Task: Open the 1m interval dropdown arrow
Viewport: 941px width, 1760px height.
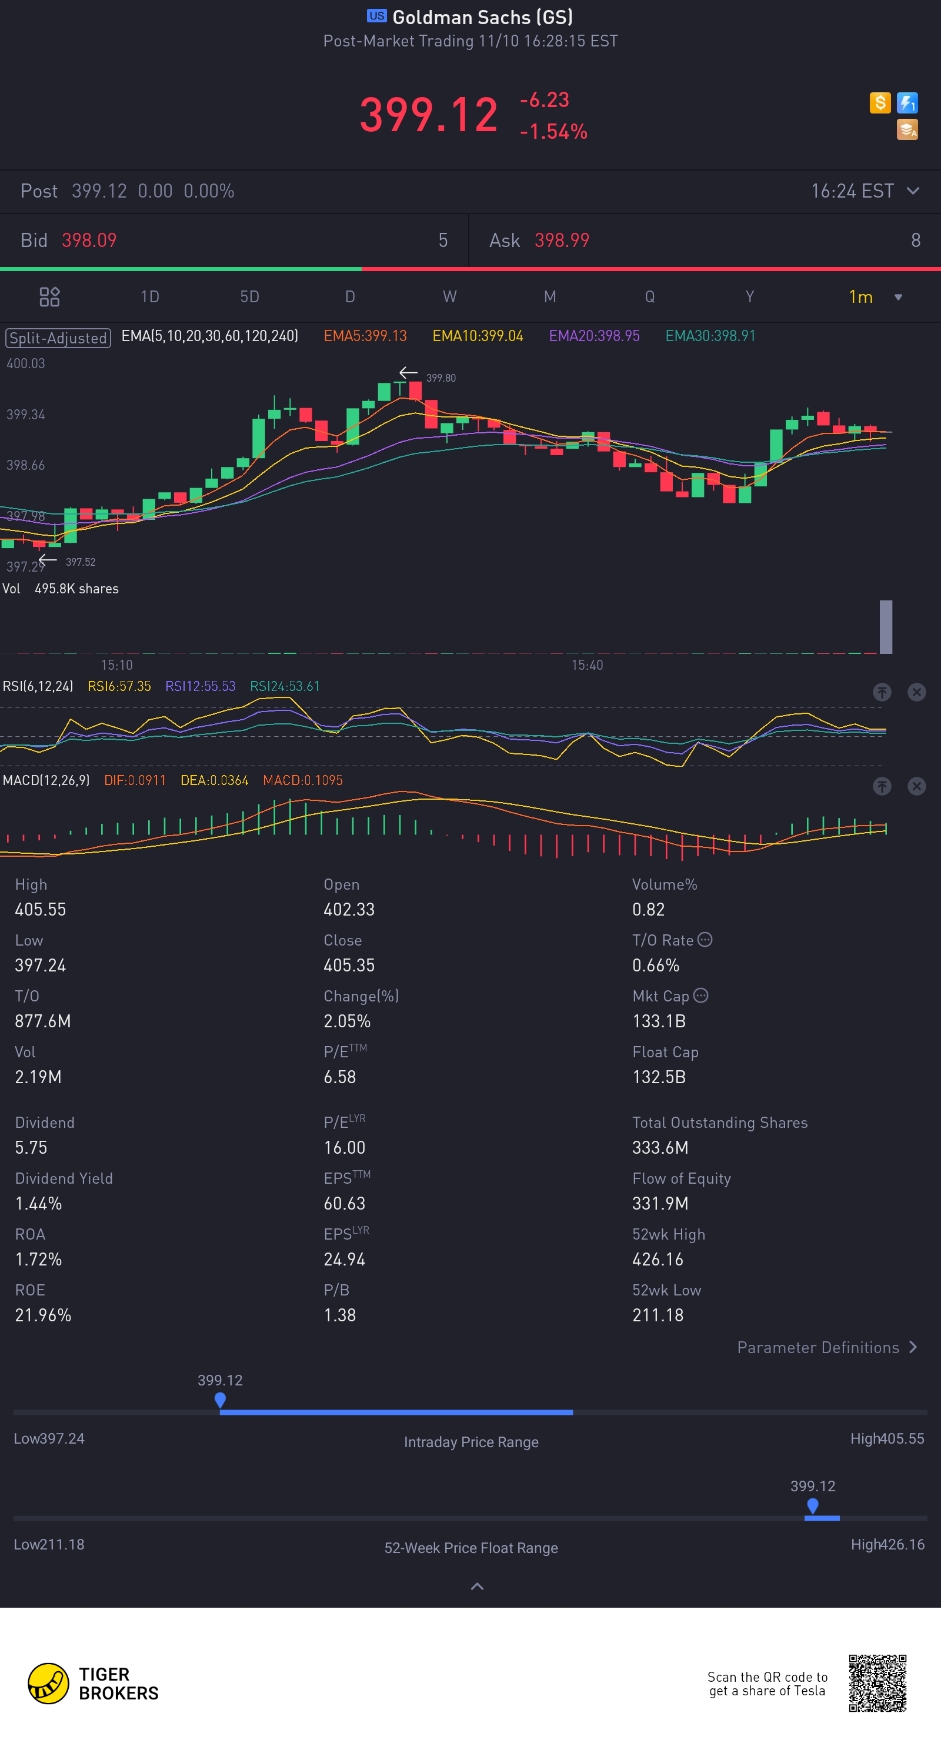Action: [898, 297]
